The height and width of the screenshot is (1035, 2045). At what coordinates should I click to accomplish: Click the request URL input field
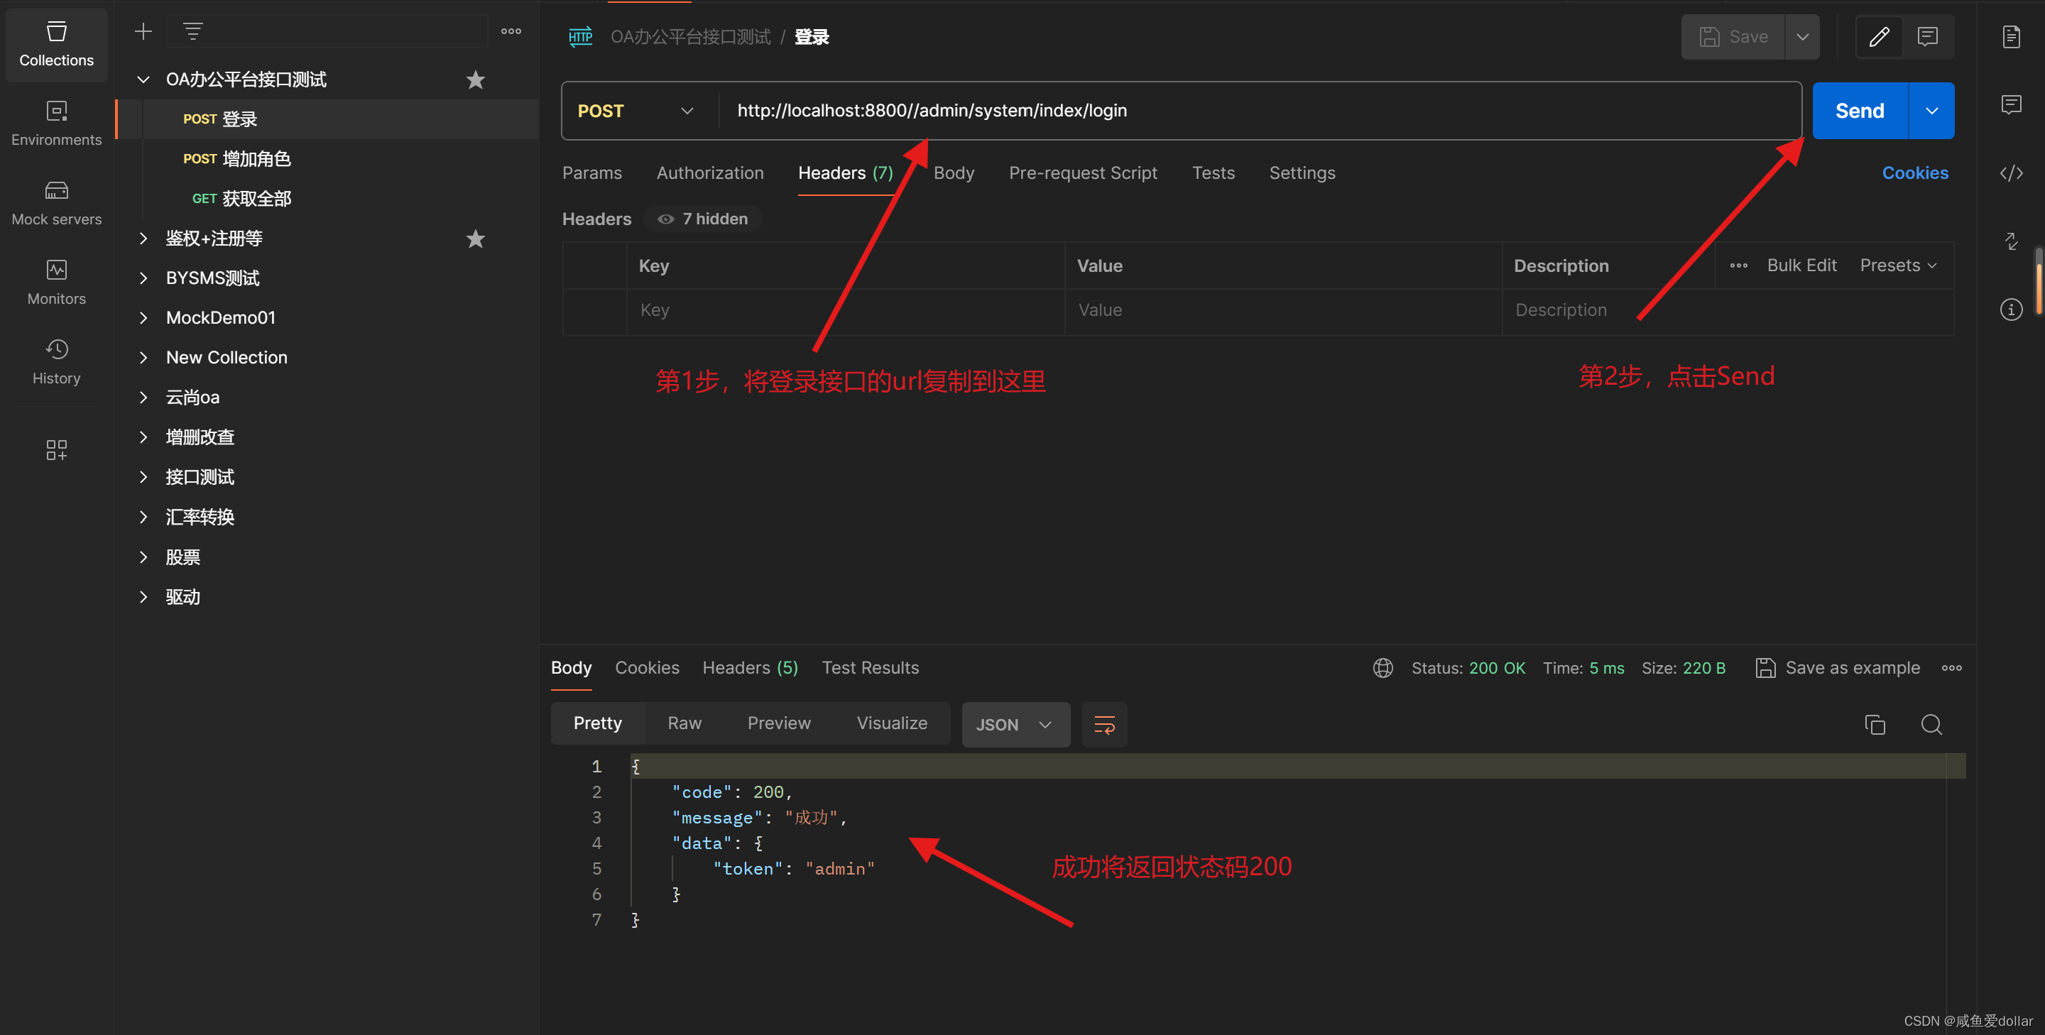tap(1260, 110)
